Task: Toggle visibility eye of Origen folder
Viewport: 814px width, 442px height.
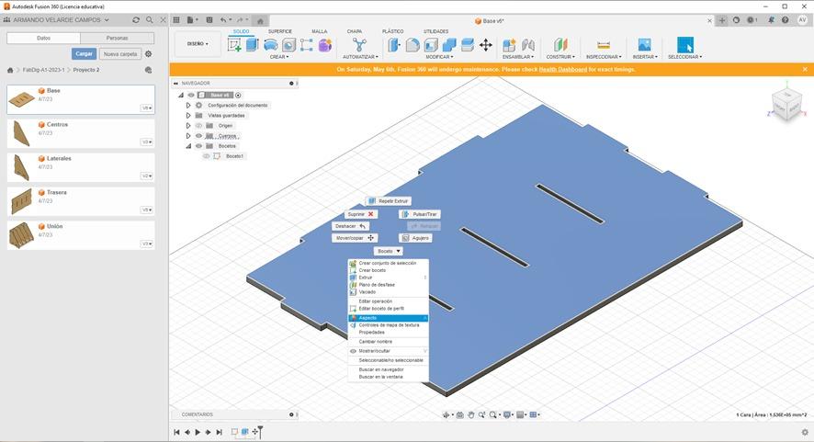Action: click(x=198, y=126)
